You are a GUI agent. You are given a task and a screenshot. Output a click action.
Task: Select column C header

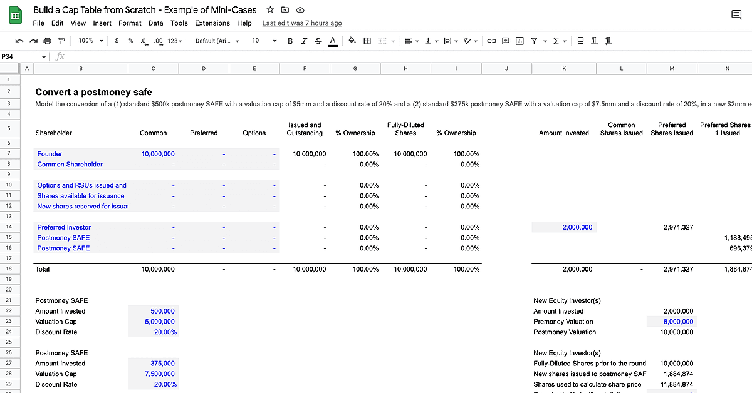153,68
